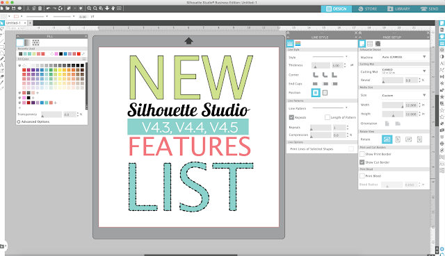Click the mat load arrow above the page
Viewport: 445px width, 256px height.
(x=188, y=41)
